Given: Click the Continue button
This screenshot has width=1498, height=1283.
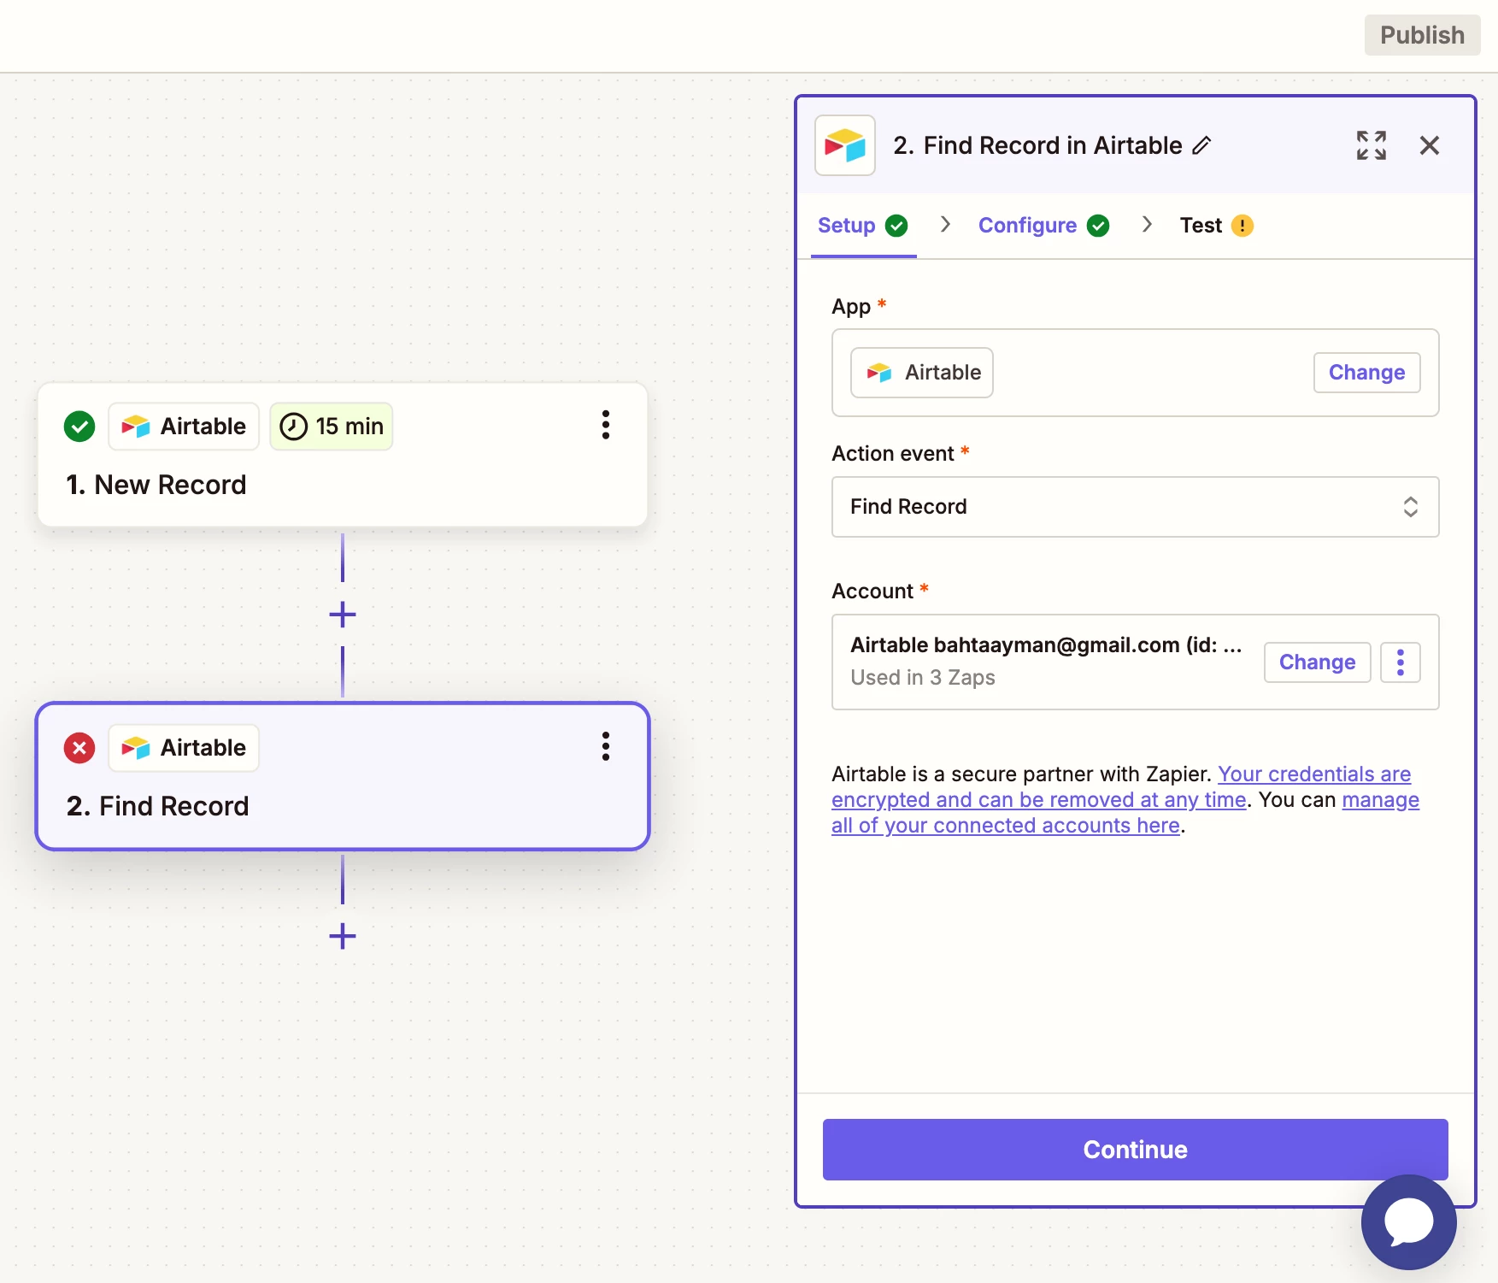Looking at the screenshot, I should coord(1135,1150).
